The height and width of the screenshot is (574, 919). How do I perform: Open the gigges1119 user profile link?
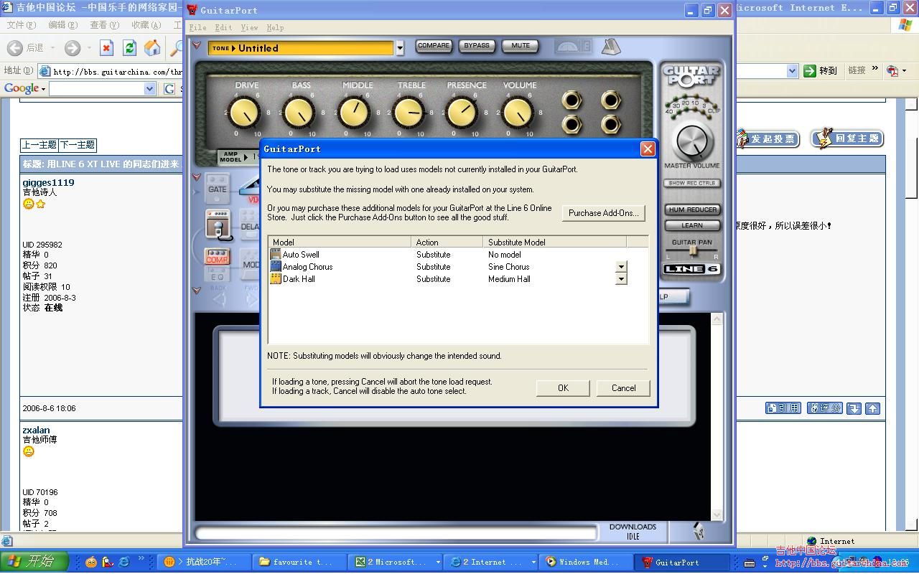tap(48, 182)
